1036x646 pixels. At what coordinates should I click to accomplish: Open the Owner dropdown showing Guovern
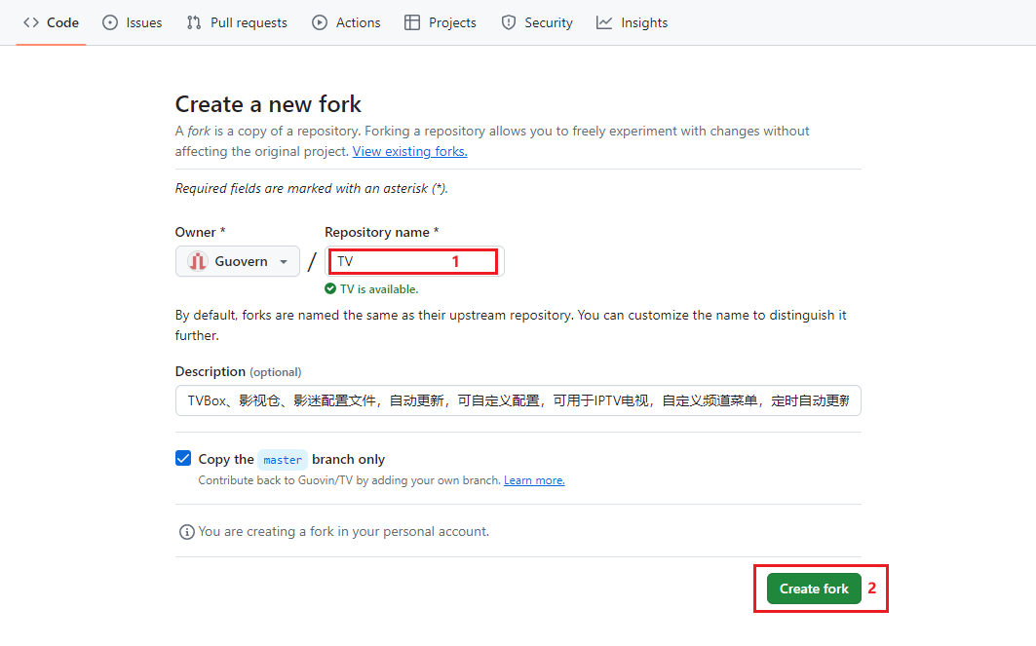pyautogui.click(x=237, y=261)
